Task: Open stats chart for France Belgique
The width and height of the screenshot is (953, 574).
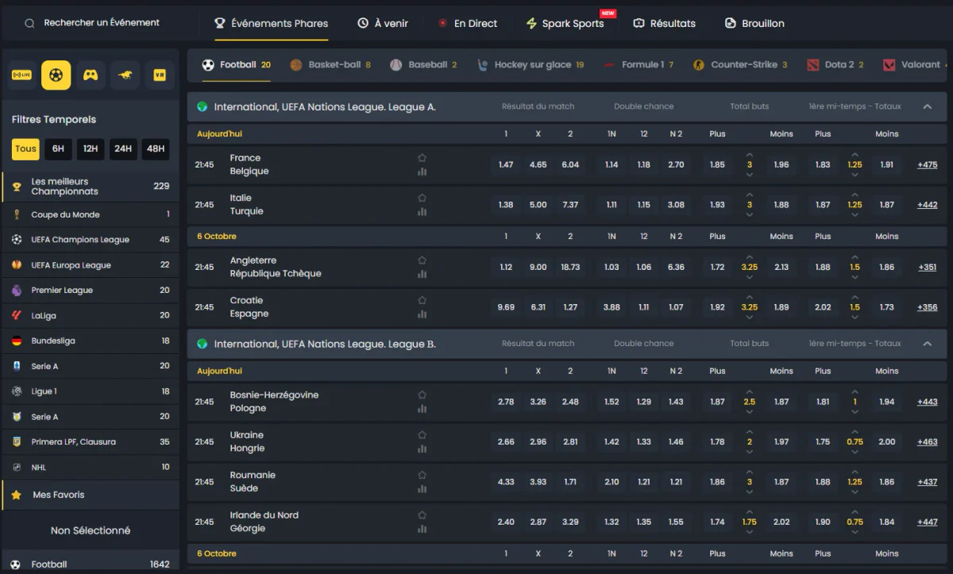Action: click(x=422, y=171)
